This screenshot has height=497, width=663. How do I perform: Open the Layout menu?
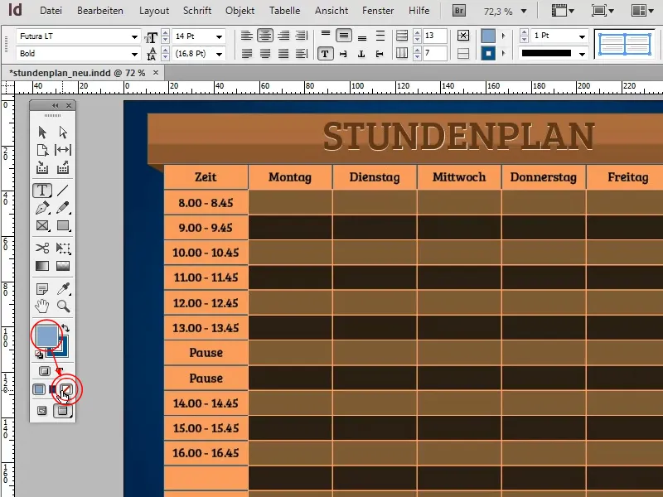154,11
